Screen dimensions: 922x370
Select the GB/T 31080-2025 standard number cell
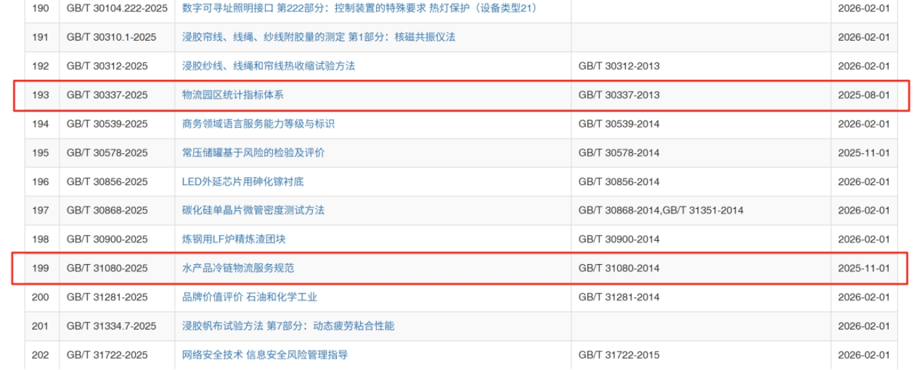(x=107, y=268)
